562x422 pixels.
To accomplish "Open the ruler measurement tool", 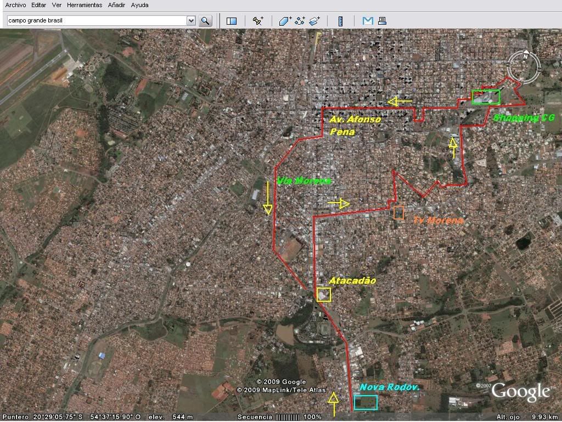I will [340, 21].
